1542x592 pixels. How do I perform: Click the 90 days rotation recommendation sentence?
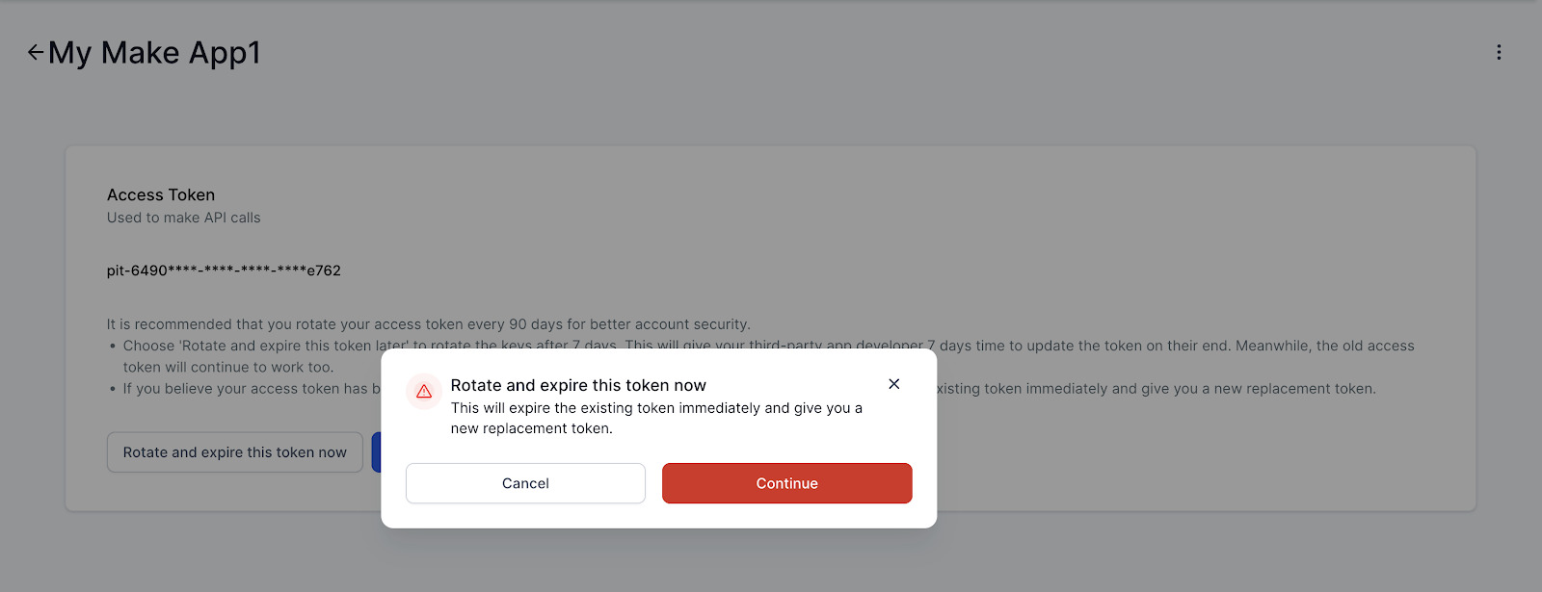[428, 324]
